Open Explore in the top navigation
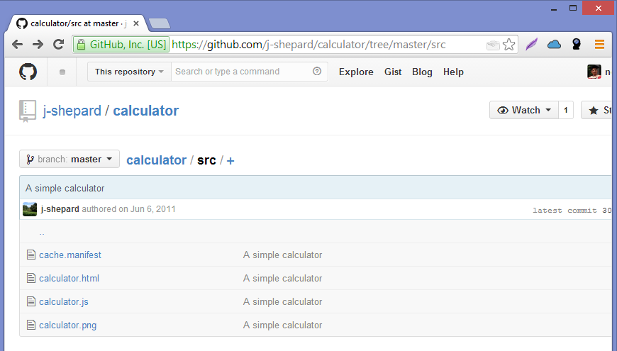The width and height of the screenshot is (617, 351). click(x=356, y=72)
